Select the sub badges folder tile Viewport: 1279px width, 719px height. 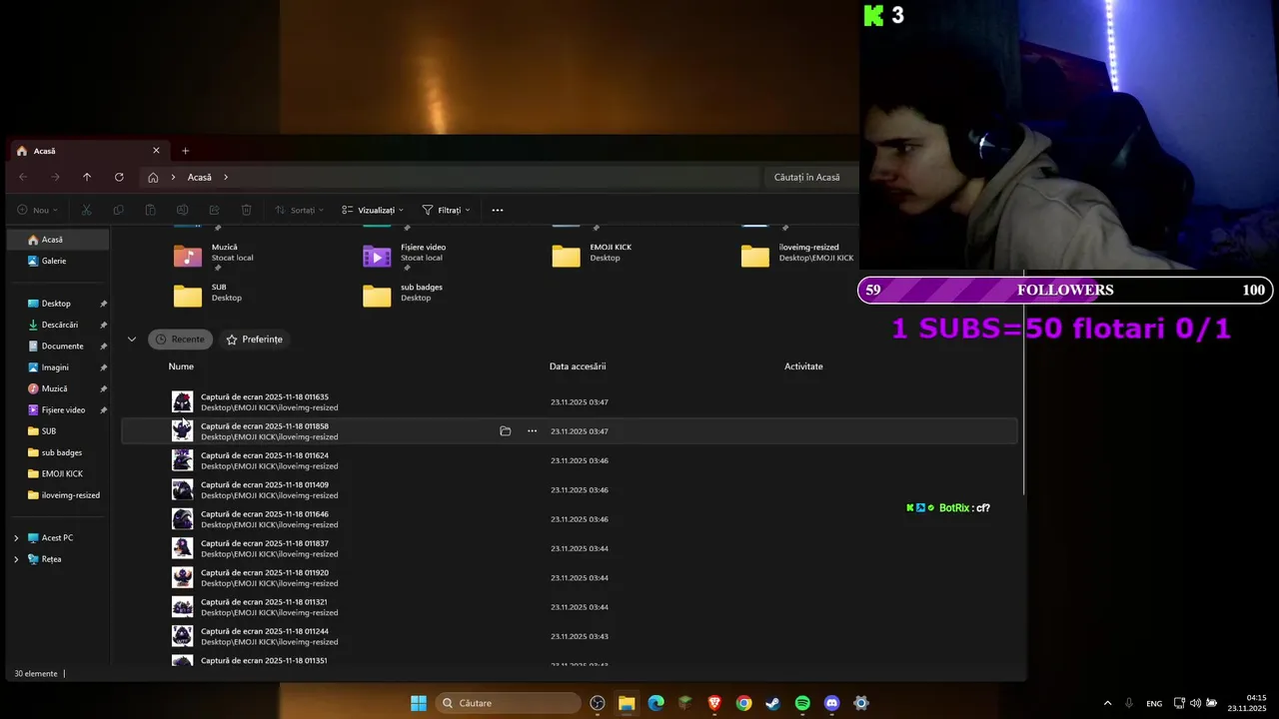click(x=403, y=295)
